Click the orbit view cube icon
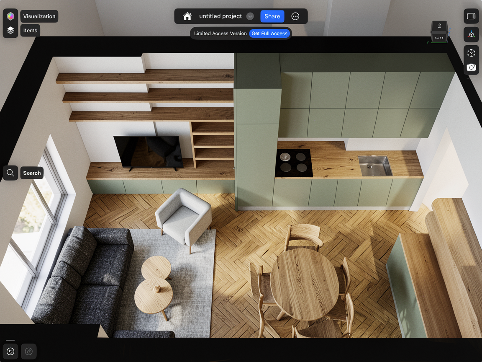The image size is (482, 362). click(x=472, y=53)
